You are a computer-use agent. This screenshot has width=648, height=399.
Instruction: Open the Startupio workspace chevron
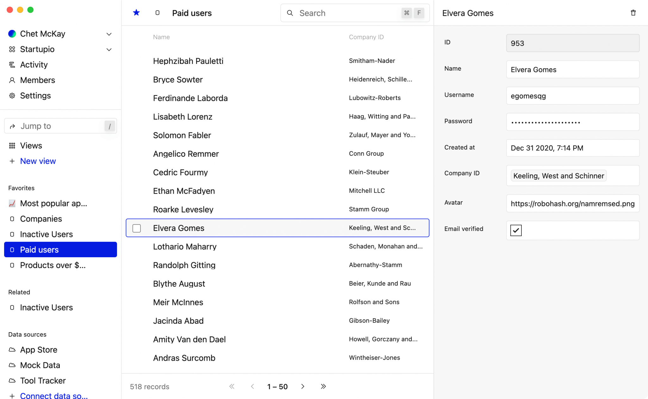pyautogui.click(x=109, y=50)
